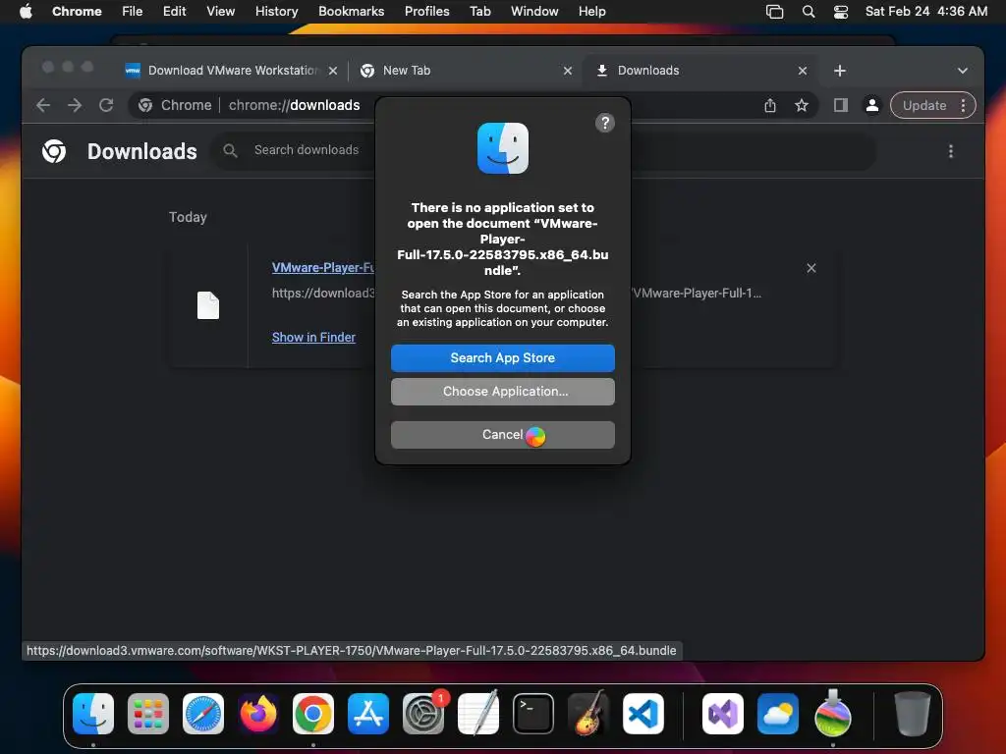Click Chrome logo beside Downloads title
The image size is (1006, 754).
point(54,151)
